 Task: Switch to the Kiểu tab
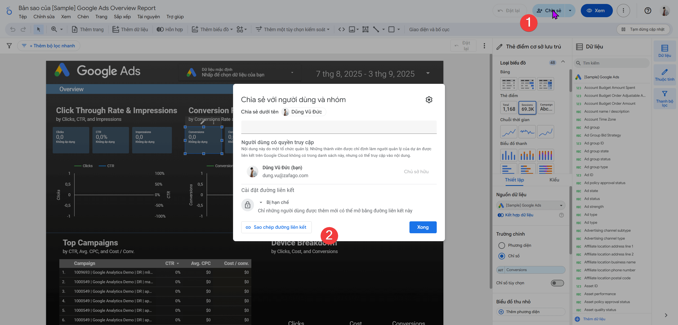tap(554, 180)
